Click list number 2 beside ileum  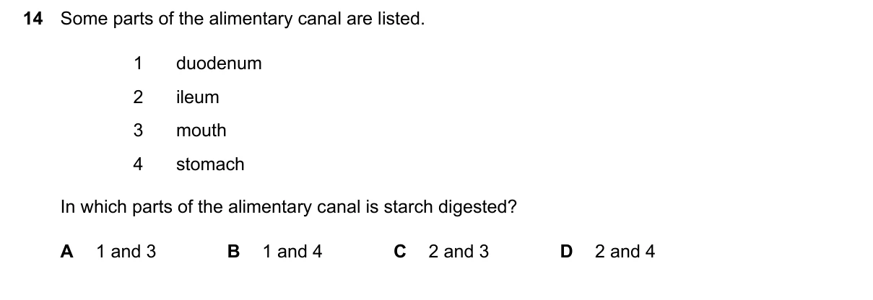(138, 97)
